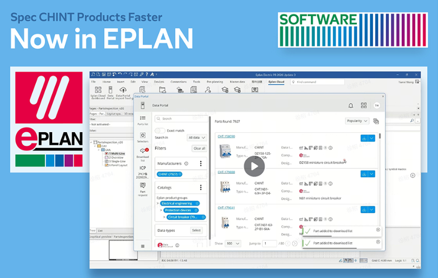The height and width of the screenshot is (278, 438).
Task: Open the Show 100 per page dropdown
Action: click(233, 243)
